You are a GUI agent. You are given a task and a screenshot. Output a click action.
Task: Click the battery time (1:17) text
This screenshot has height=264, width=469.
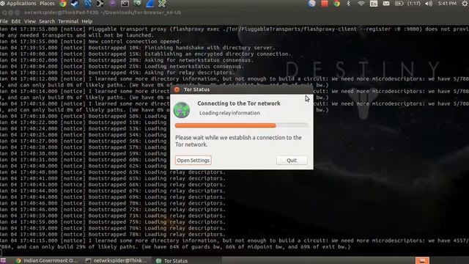tap(414, 4)
